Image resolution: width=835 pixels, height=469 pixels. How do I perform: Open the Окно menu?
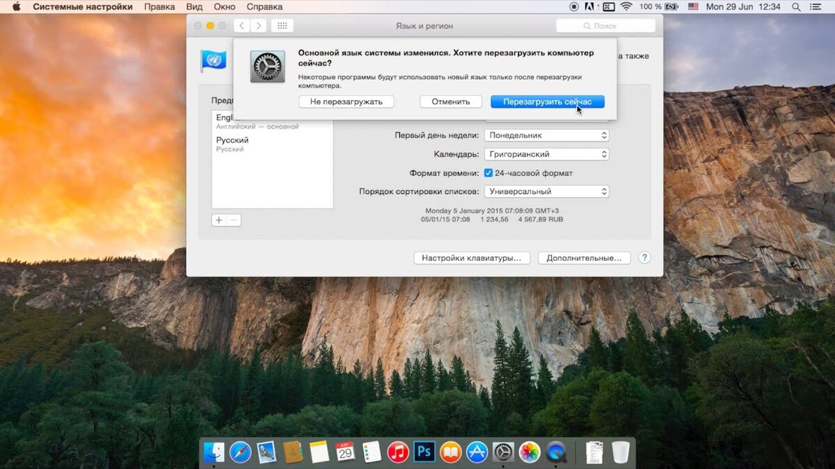tap(225, 7)
